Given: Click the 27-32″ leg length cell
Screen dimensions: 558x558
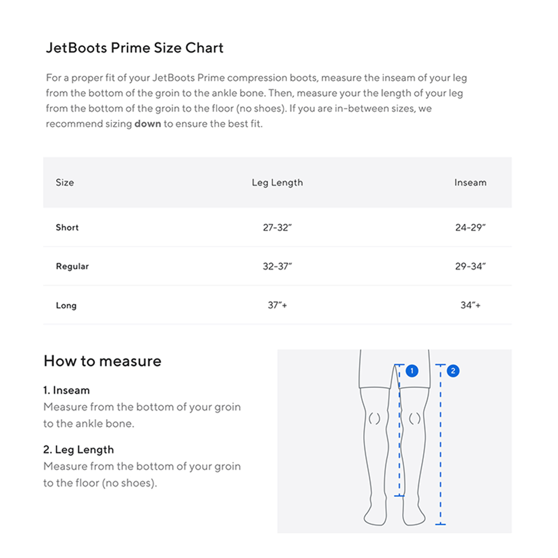Looking at the screenshot, I should coord(277,227).
